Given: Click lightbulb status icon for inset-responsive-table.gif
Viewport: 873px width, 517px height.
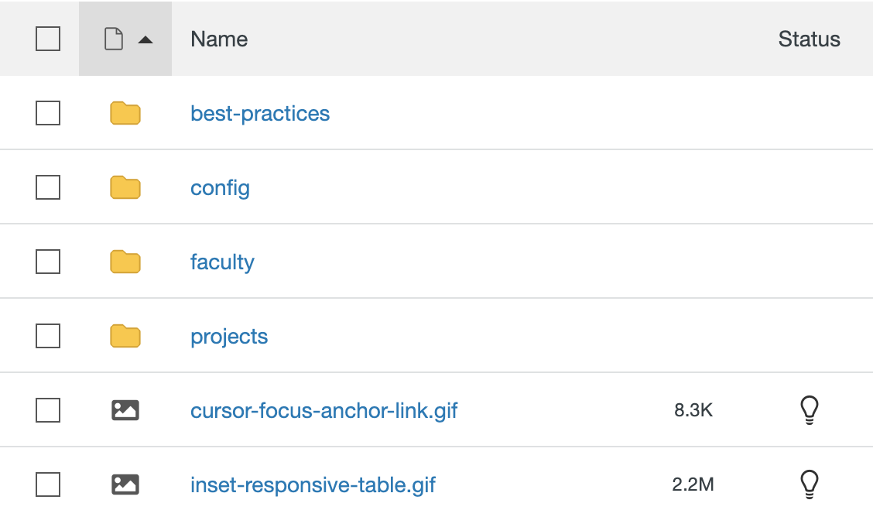Looking at the screenshot, I should (809, 484).
